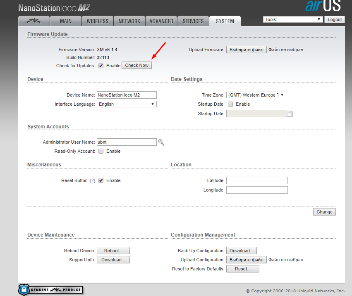Toggle the Reset Button Enable checkbox
Screen dimensions: 352x296
101,180
